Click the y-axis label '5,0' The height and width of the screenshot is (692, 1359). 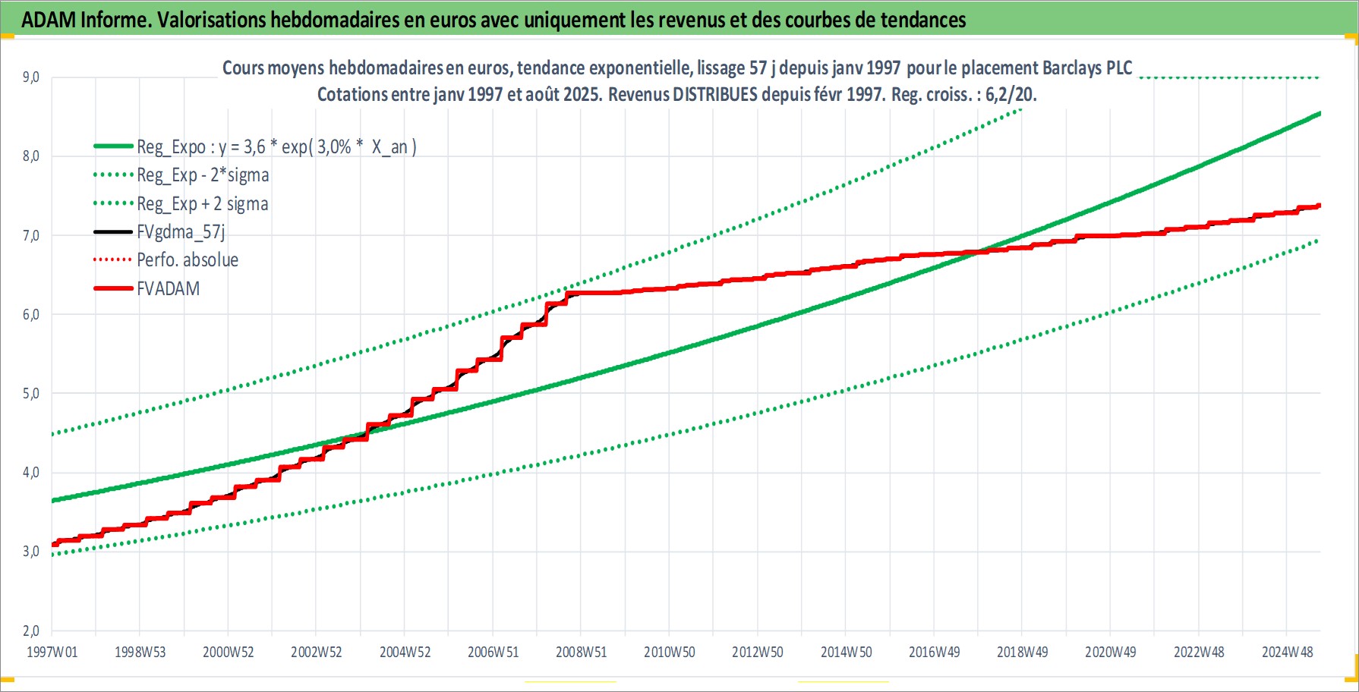(x=30, y=394)
